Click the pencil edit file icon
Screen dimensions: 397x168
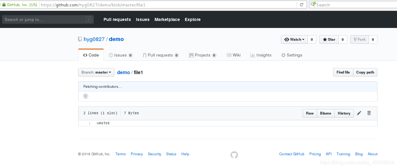(x=359, y=113)
